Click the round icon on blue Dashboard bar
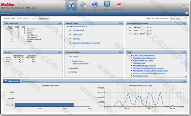The height and width of the screenshot is (116, 191). tap(187, 13)
